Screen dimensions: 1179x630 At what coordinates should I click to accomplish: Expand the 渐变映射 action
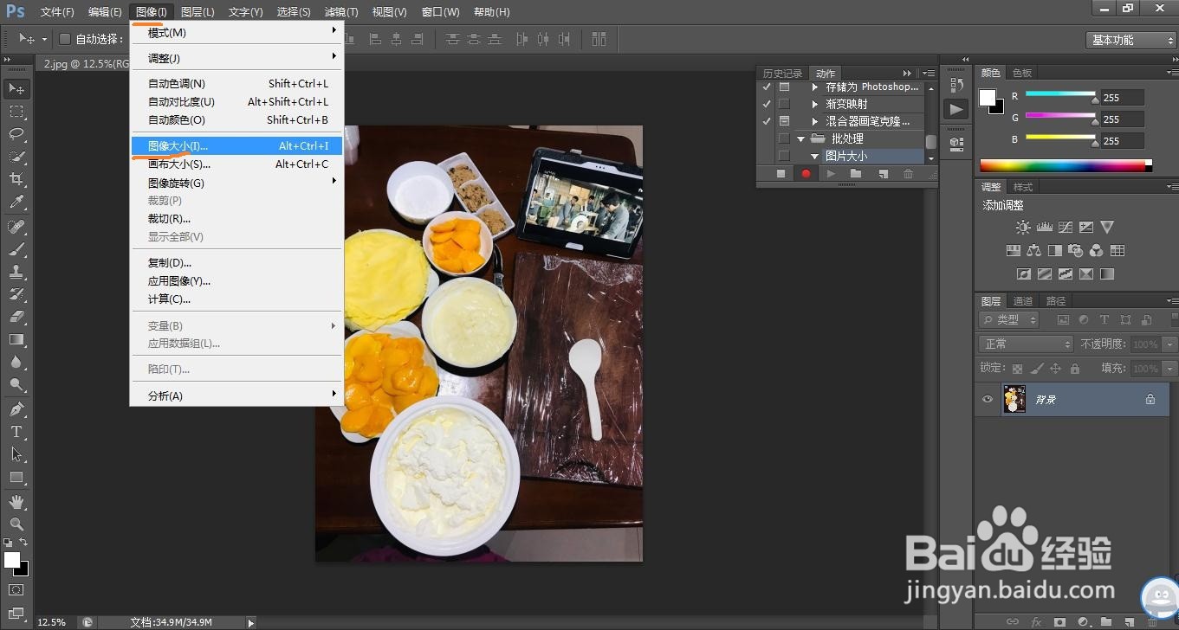[x=815, y=104]
